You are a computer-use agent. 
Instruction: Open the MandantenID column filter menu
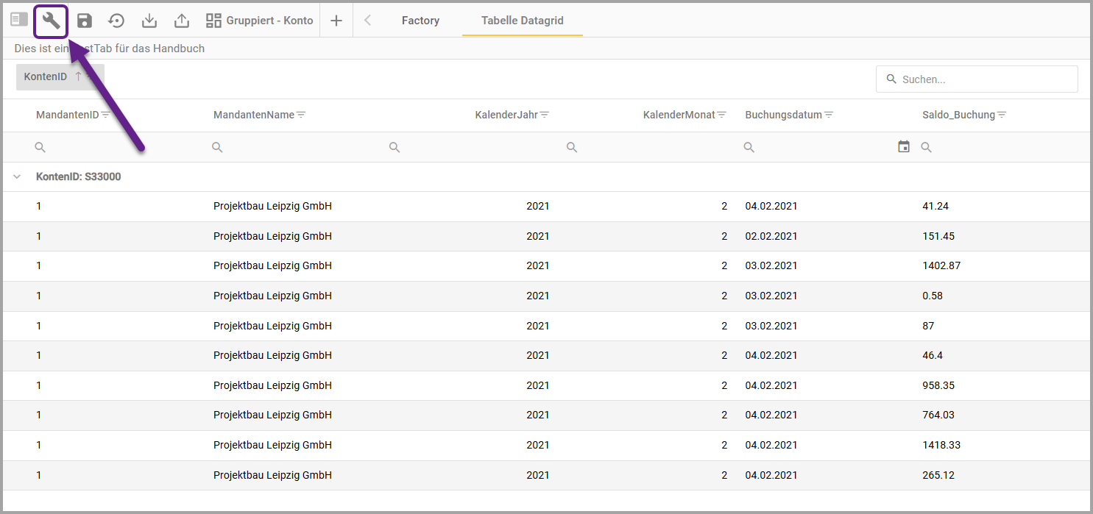click(106, 115)
